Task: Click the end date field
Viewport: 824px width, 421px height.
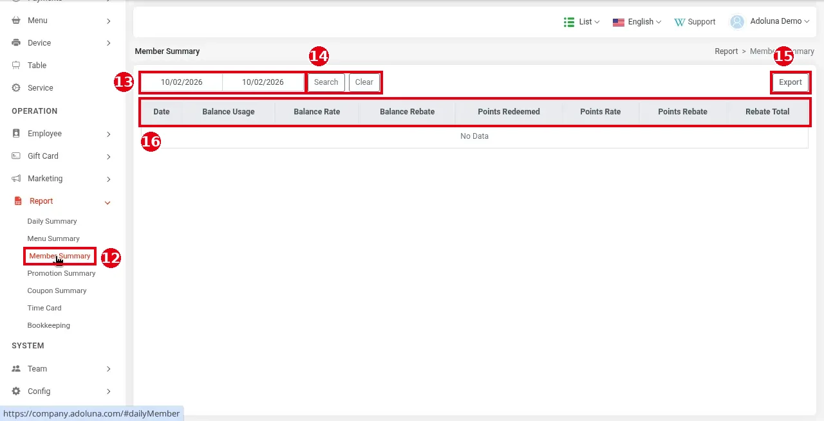Action: [263, 82]
